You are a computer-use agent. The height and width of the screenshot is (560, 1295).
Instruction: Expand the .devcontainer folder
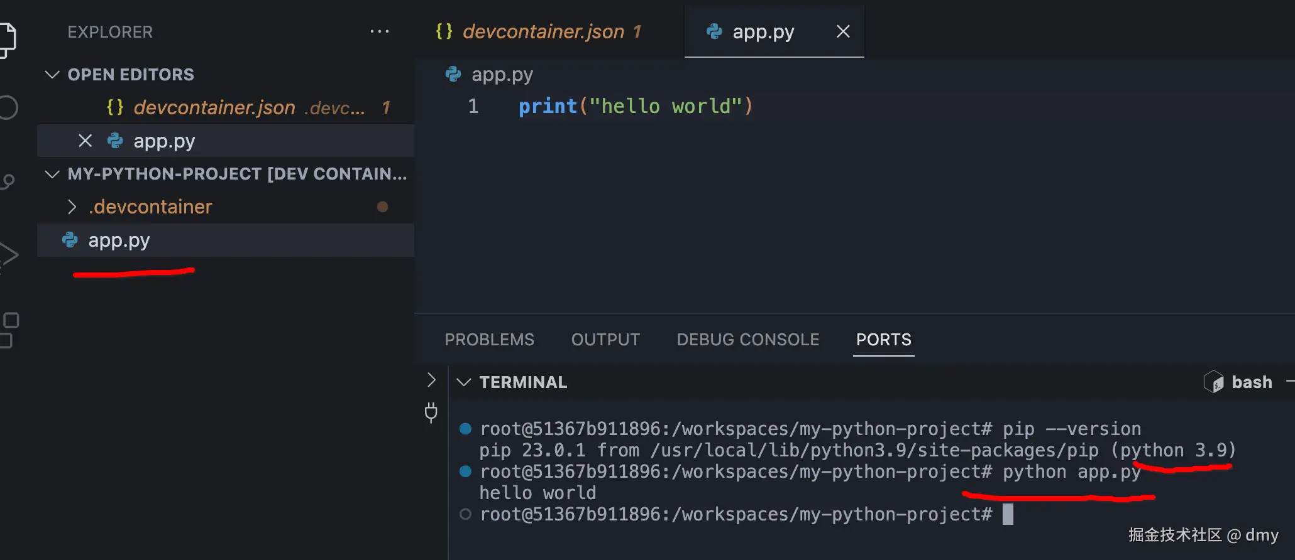(x=72, y=207)
